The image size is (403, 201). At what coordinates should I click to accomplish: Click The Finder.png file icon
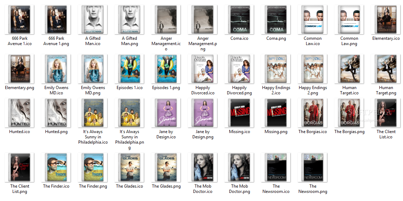pos(93,167)
